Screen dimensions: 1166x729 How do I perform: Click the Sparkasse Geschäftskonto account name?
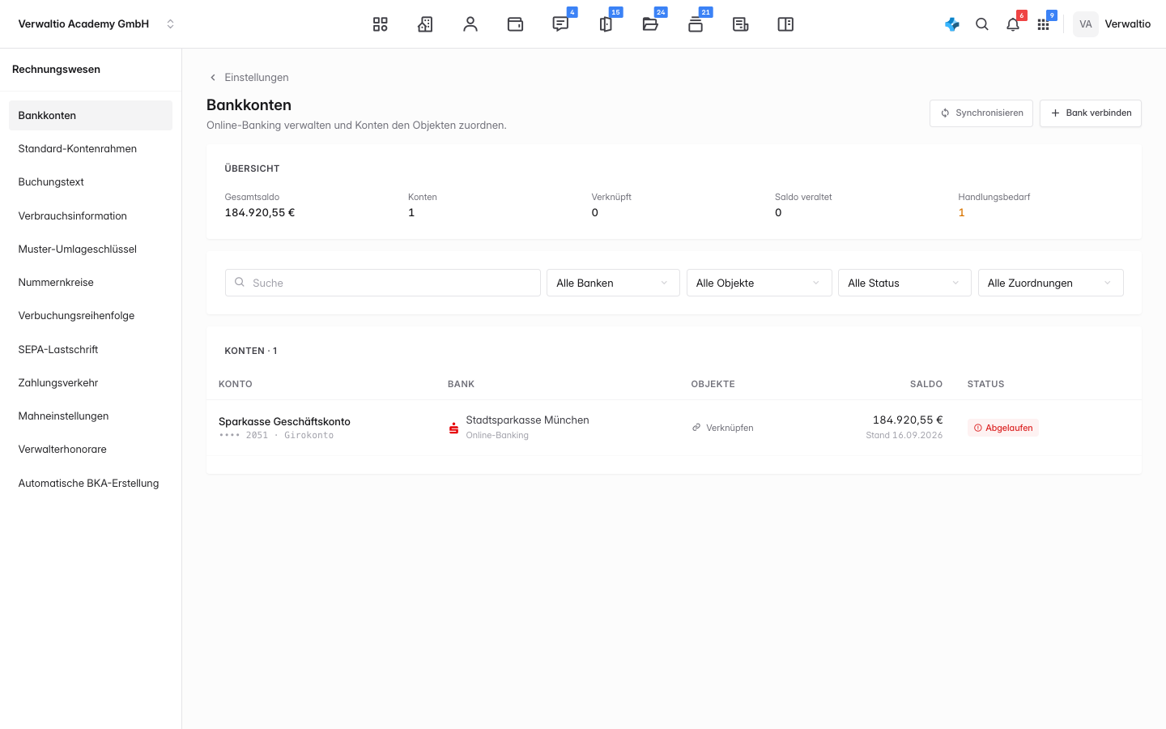point(284,421)
